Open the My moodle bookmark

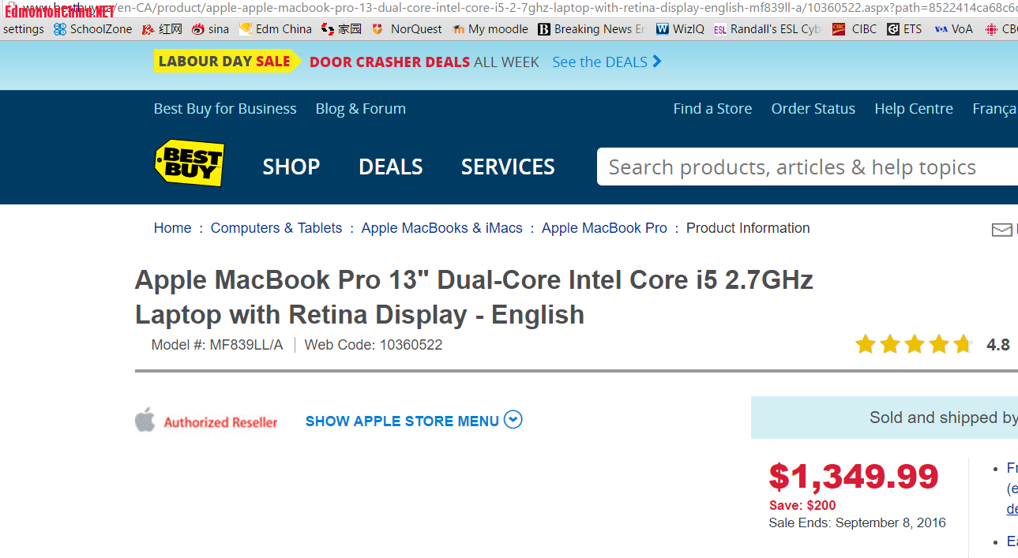click(490, 29)
